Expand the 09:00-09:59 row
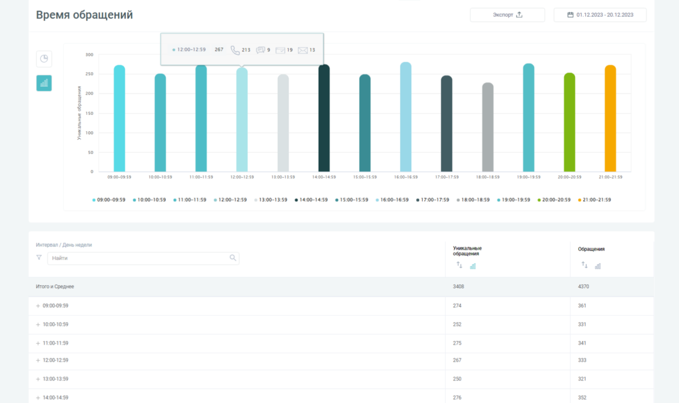 click(38, 306)
